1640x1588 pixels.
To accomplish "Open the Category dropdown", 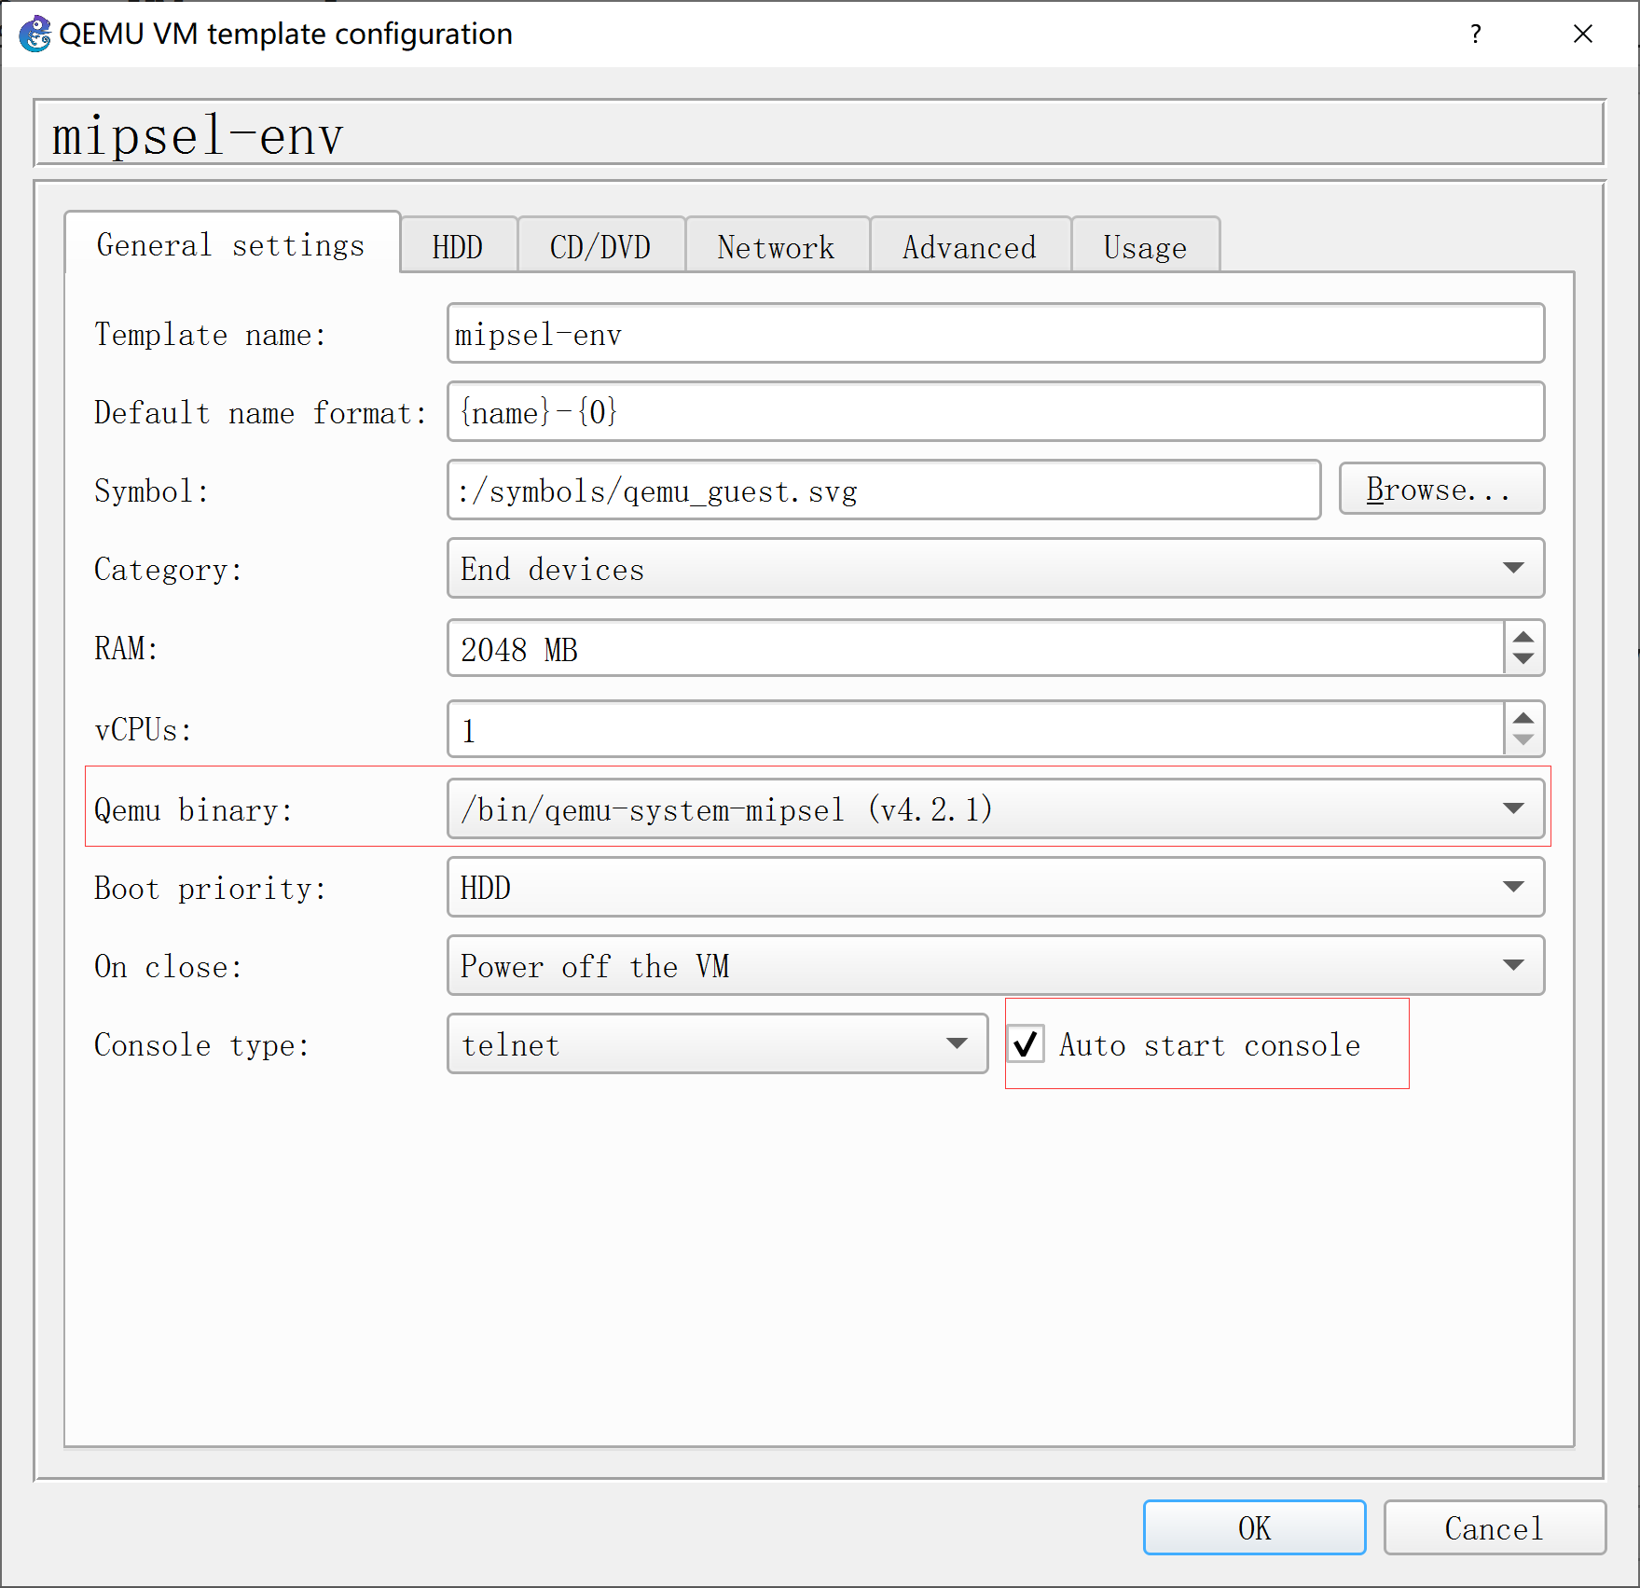I will (1514, 568).
